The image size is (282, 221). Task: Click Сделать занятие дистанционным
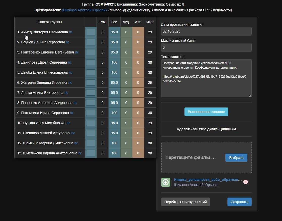coord(206,129)
